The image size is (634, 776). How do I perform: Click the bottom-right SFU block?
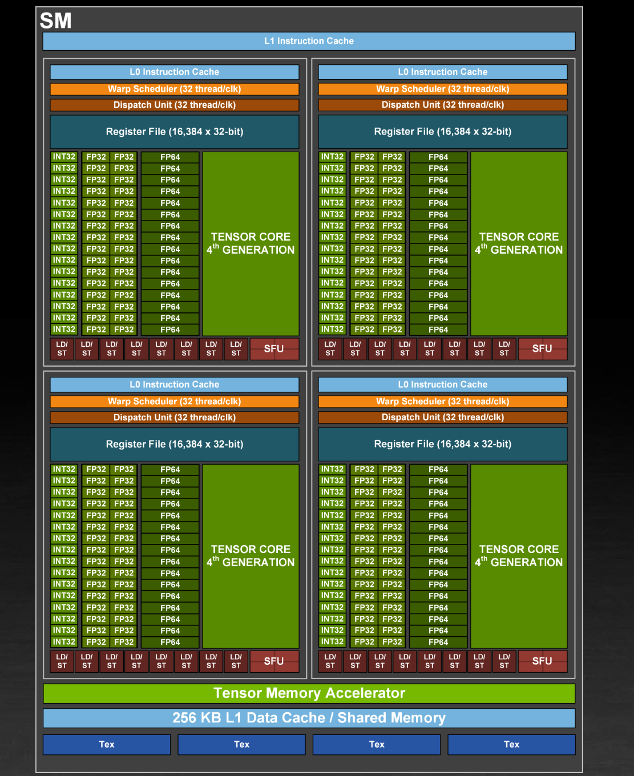[542, 661]
